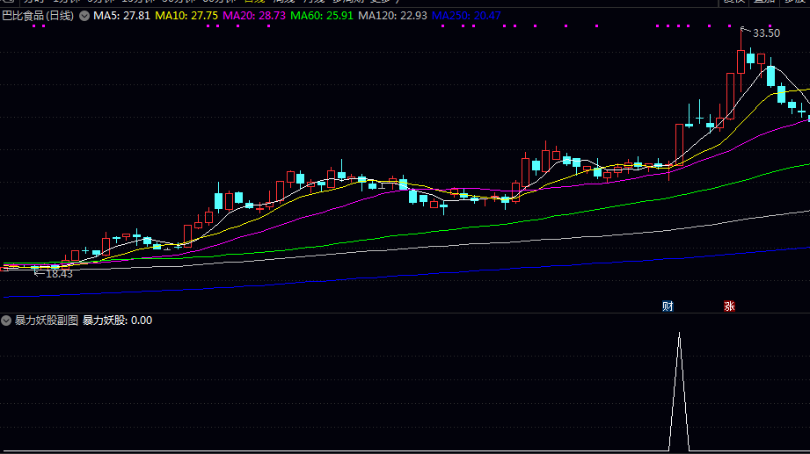Click the leftmost magenta signal dot at top

[x=33, y=26]
